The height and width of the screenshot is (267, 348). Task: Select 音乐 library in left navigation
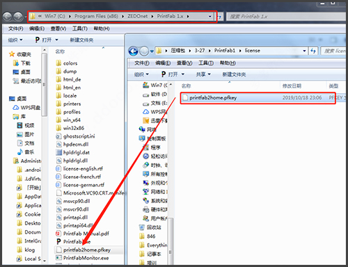(x=26, y=152)
